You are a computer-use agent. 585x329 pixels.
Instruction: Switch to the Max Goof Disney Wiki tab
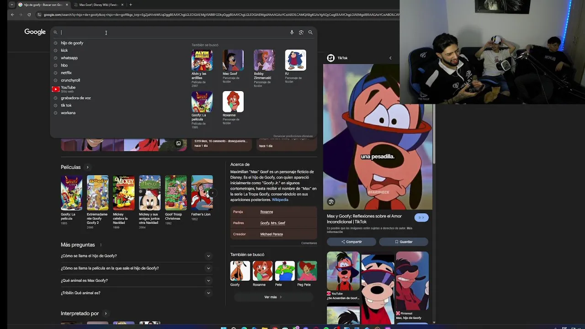98,5
